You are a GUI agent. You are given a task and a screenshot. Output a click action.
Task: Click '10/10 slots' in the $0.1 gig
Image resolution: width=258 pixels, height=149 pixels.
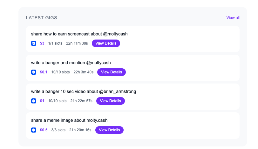61,72
